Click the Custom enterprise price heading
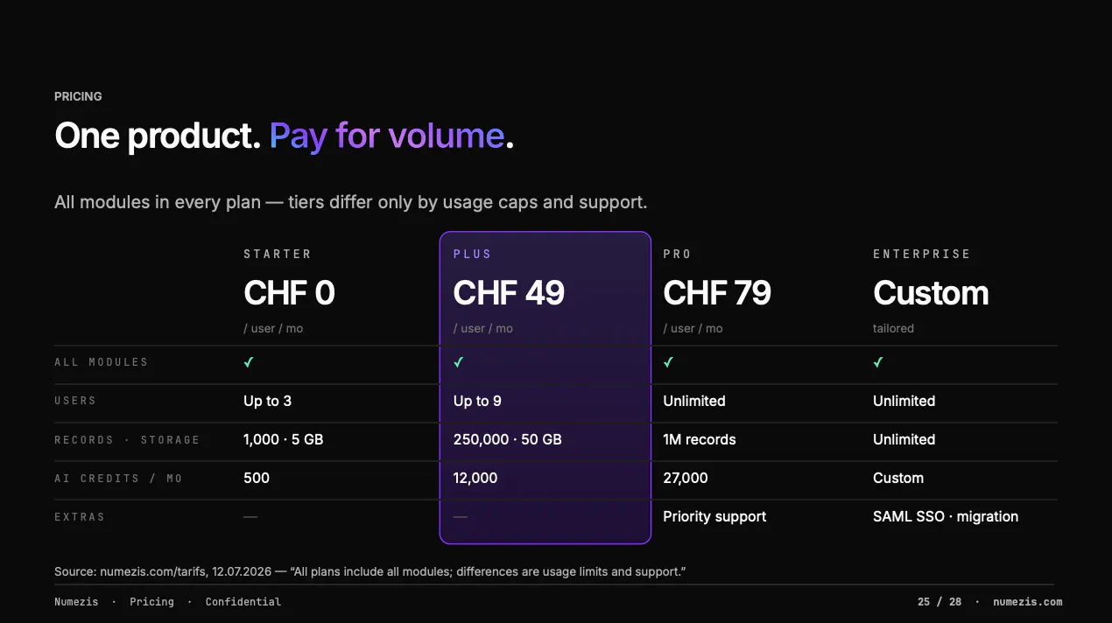The height and width of the screenshot is (623, 1112). (931, 293)
